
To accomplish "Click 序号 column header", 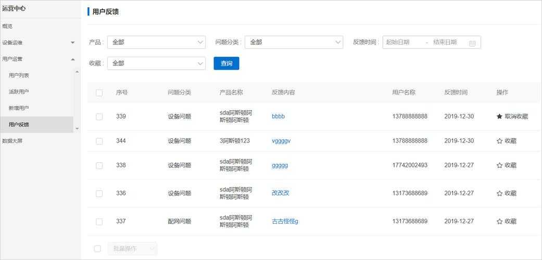I will click(122, 93).
